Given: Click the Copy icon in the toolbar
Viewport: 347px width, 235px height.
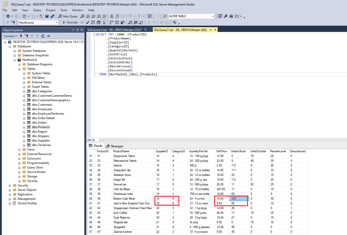Looking at the screenshot, I should [117, 16].
